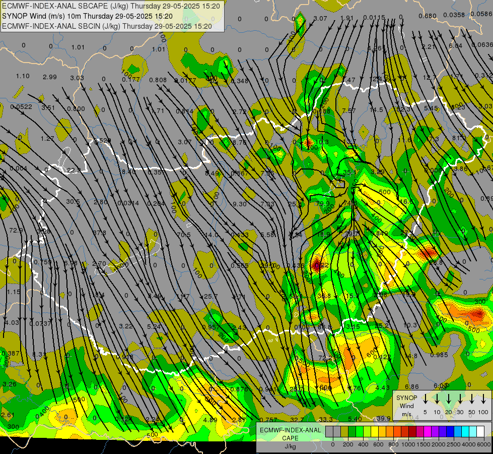
Task: Click the station value 33.3
Action: coord(326,419)
